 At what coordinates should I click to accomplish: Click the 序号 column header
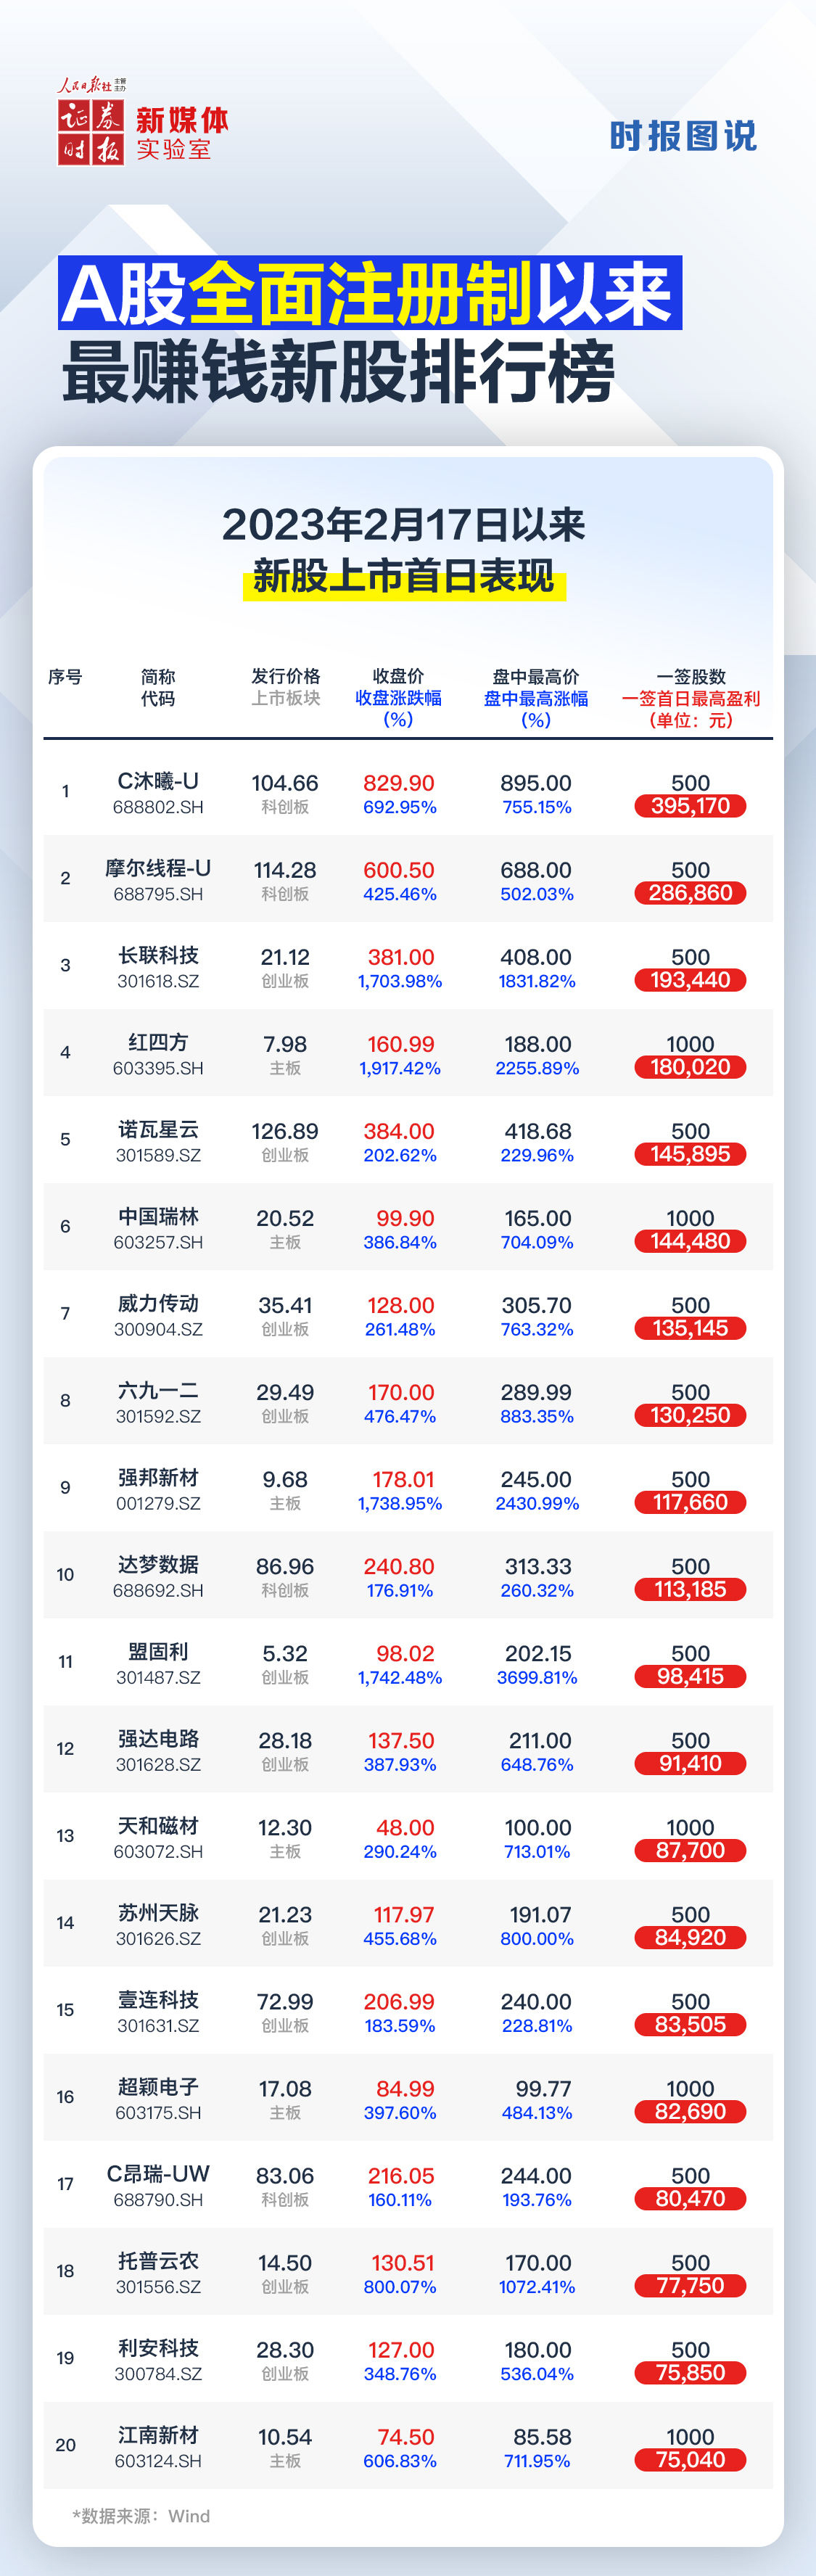pyautogui.click(x=65, y=677)
